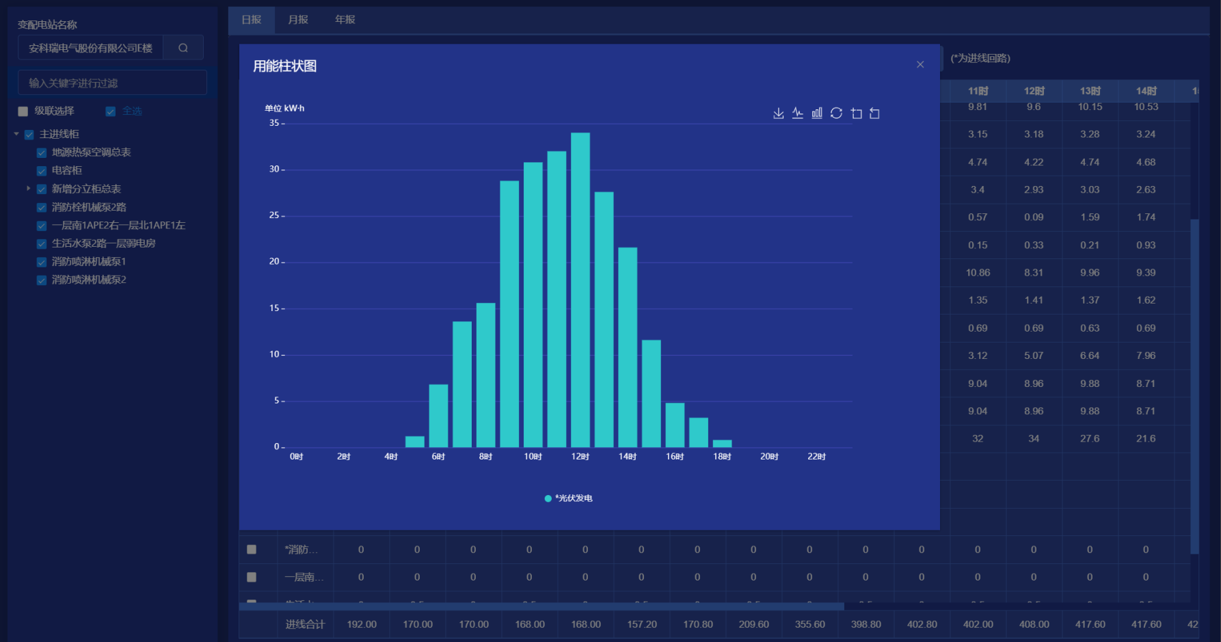Viewport: 1221px width, 642px height.
Task: Click the 192.00 total cell
Action: (x=362, y=624)
